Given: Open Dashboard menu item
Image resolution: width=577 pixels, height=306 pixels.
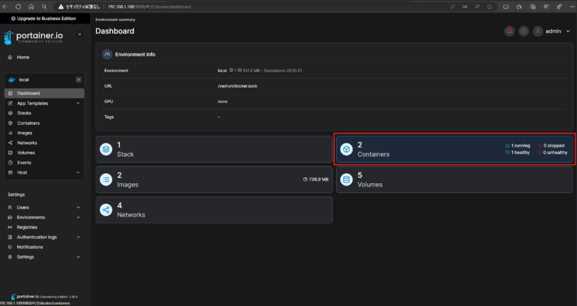Looking at the screenshot, I should point(44,93).
